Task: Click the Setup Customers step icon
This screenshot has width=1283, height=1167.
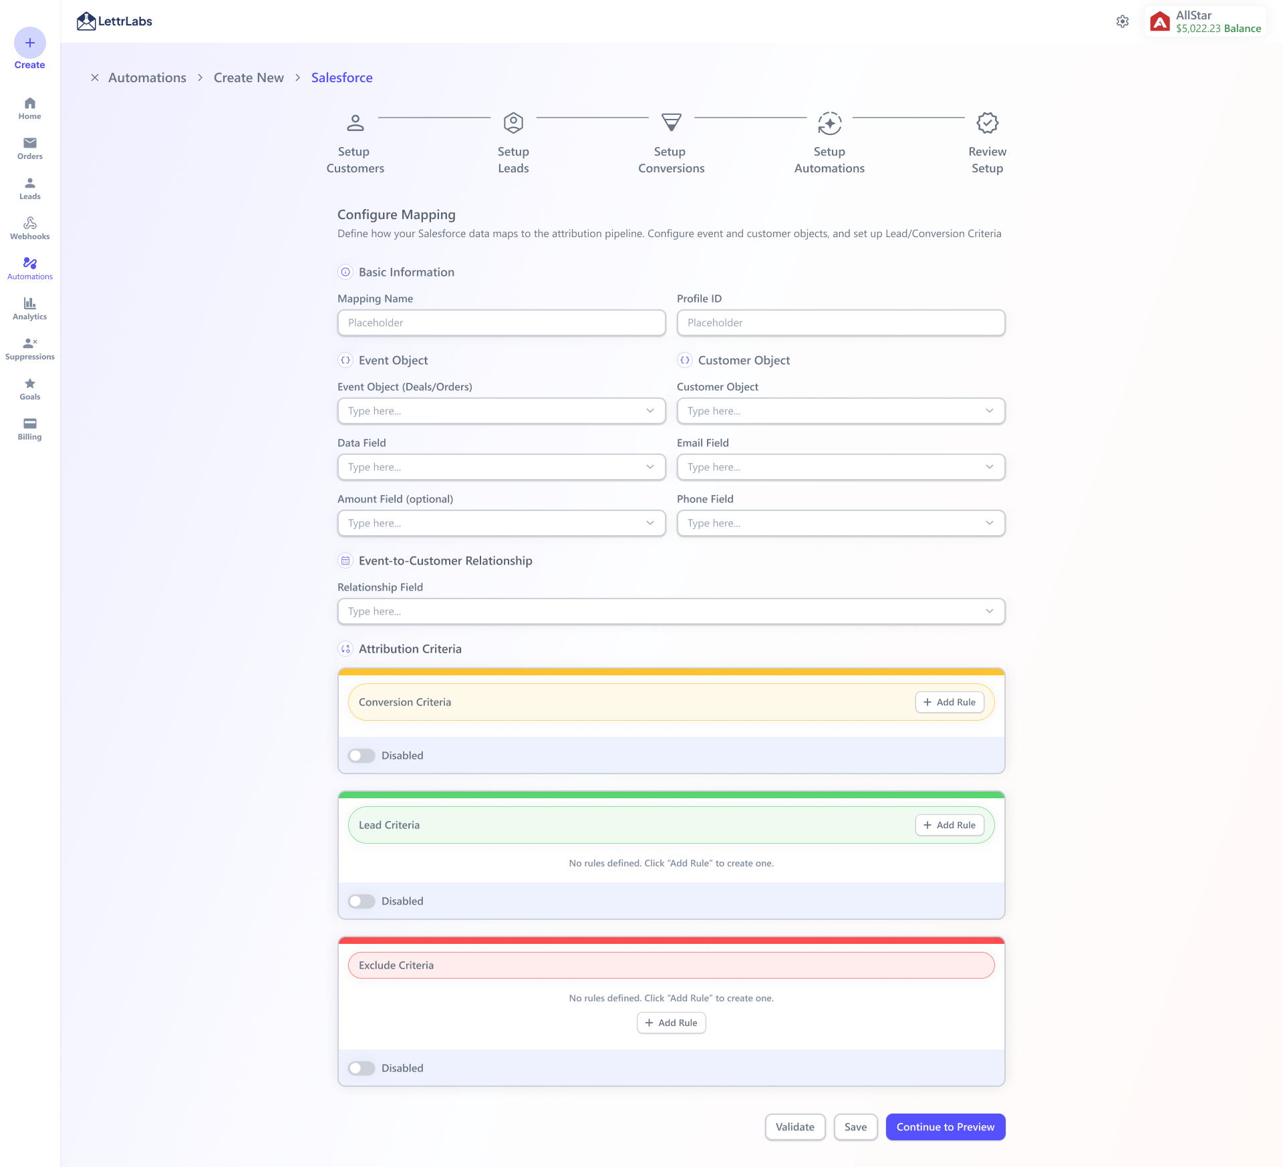Action: click(x=355, y=123)
